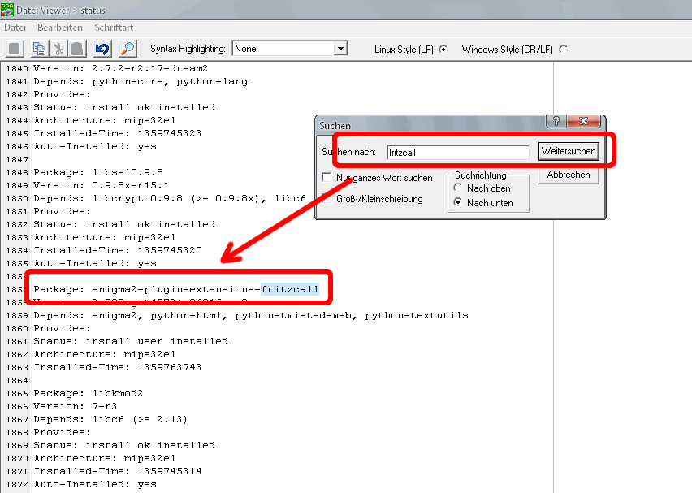Open the Bearbeiten menu
692x493 pixels.
pyautogui.click(x=59, y=28)
